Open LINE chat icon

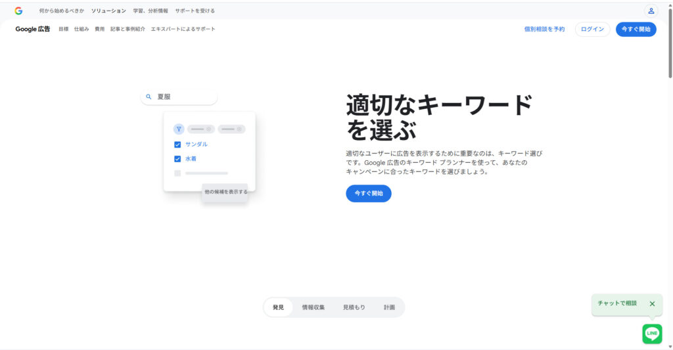(652, 334)
